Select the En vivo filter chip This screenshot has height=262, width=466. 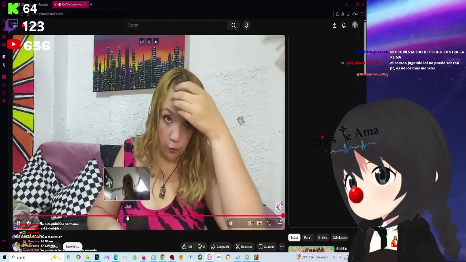click(x=323, y=238)
